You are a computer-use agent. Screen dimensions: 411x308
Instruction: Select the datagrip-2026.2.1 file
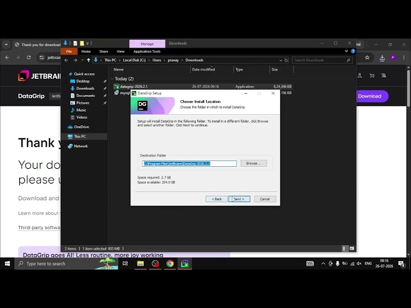click(134, 87)
